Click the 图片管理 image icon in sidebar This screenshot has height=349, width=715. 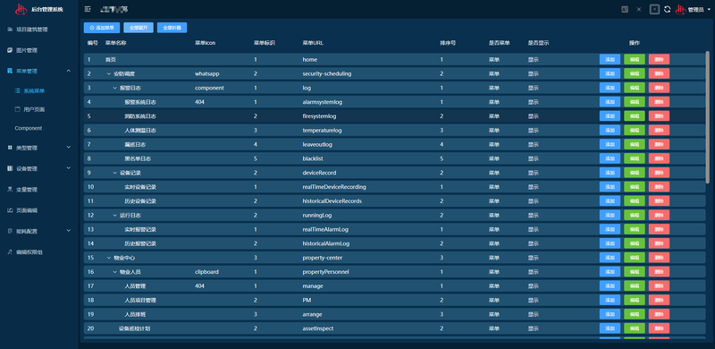pos(10,50)
